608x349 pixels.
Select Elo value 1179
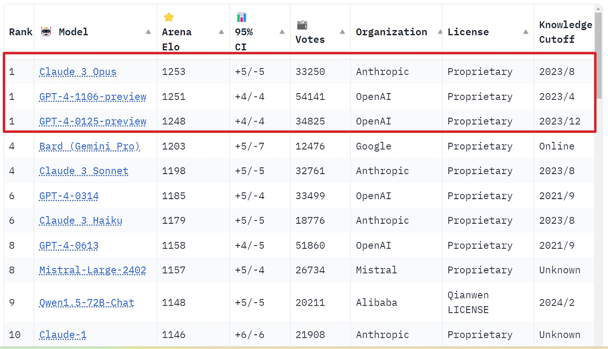pyautogui.click(x=174, y=221)
